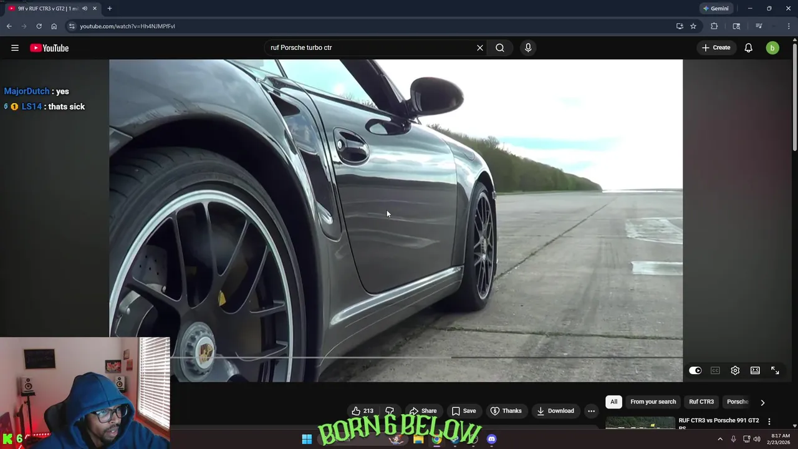View site information icon in address bar
The image size is (798, 449).
click(x=72, y=26)
